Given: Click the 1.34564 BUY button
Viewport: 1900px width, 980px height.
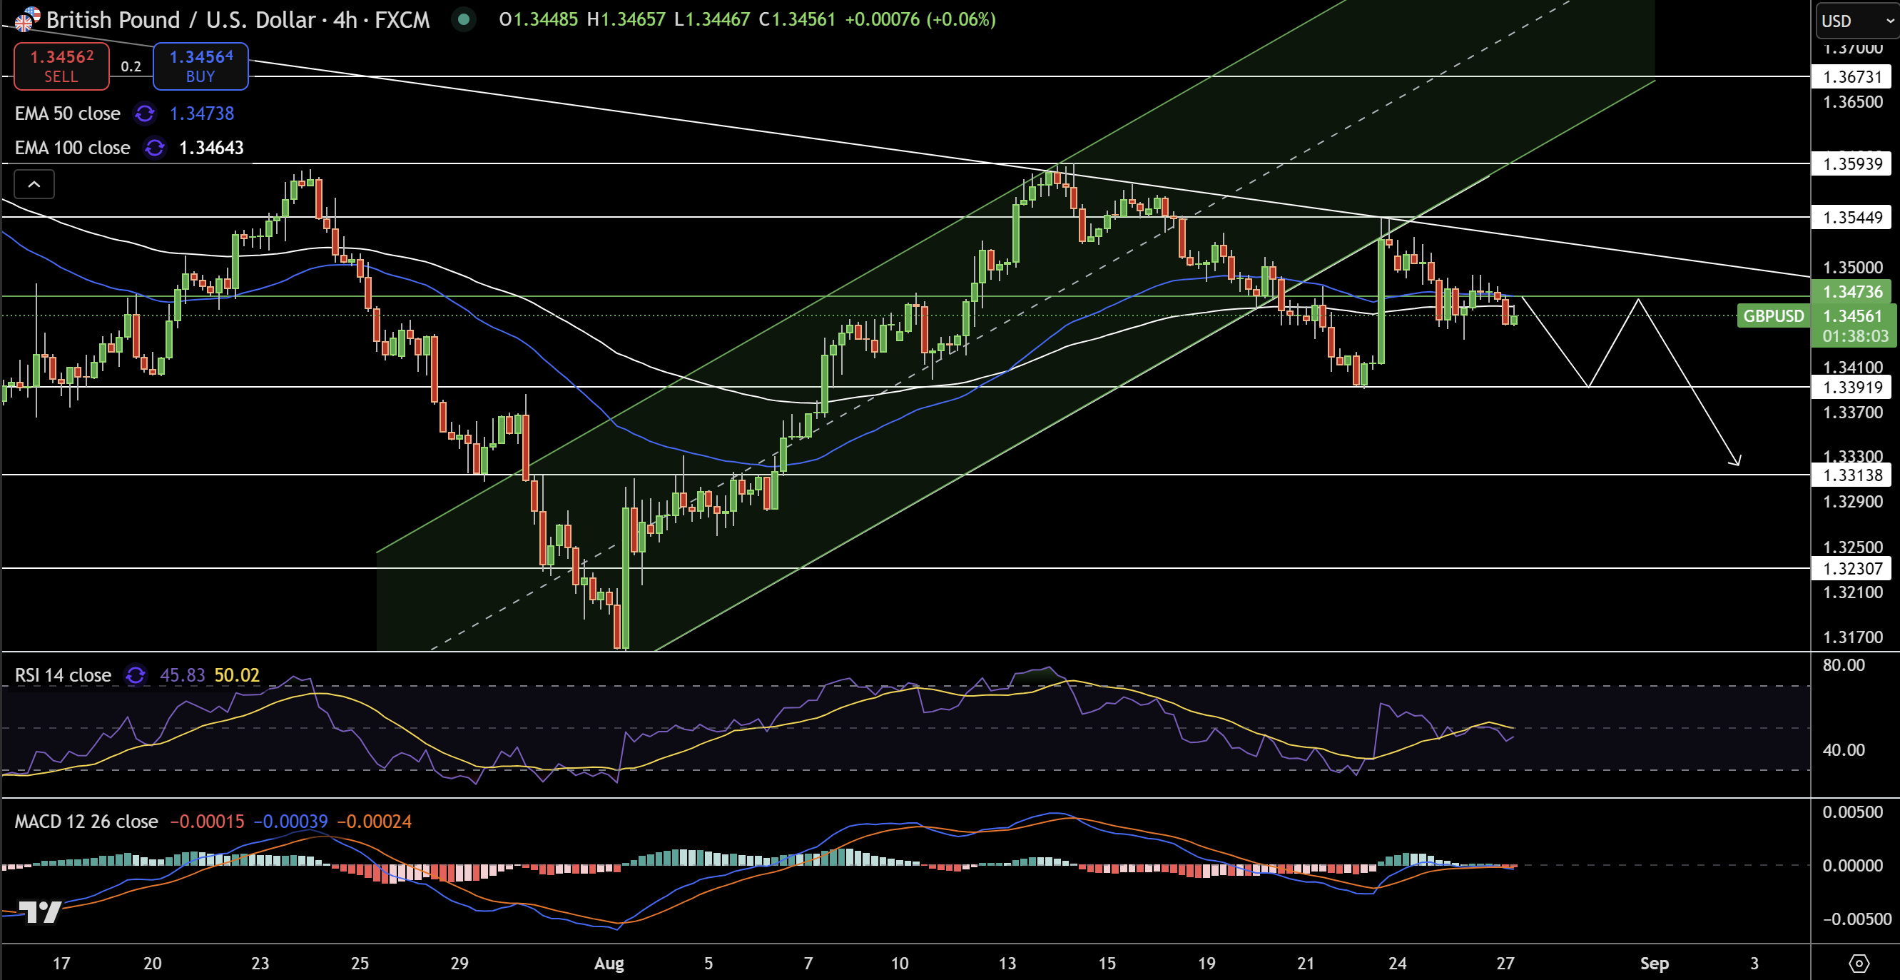Looking at the screenshot, I should click(x=200, y=66).
